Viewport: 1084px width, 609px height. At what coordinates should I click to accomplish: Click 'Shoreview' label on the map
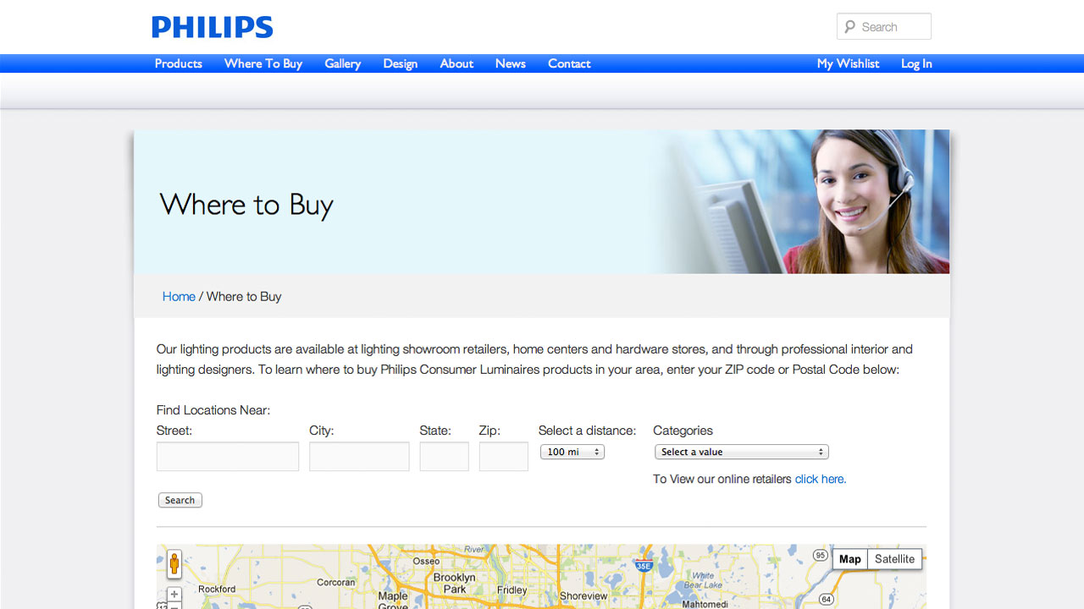click(583, 595)
